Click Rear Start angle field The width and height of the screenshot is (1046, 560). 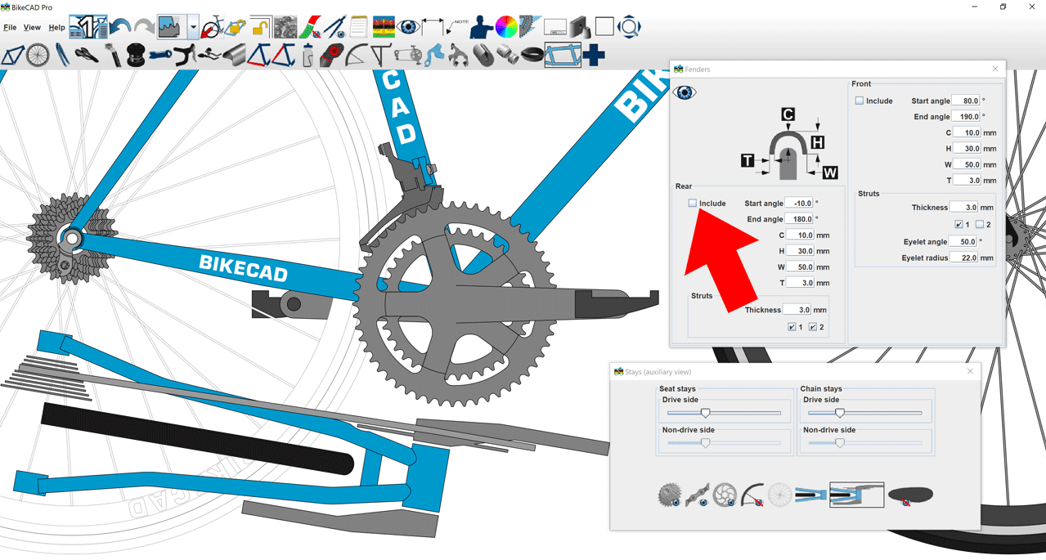[x=799, y=203]
